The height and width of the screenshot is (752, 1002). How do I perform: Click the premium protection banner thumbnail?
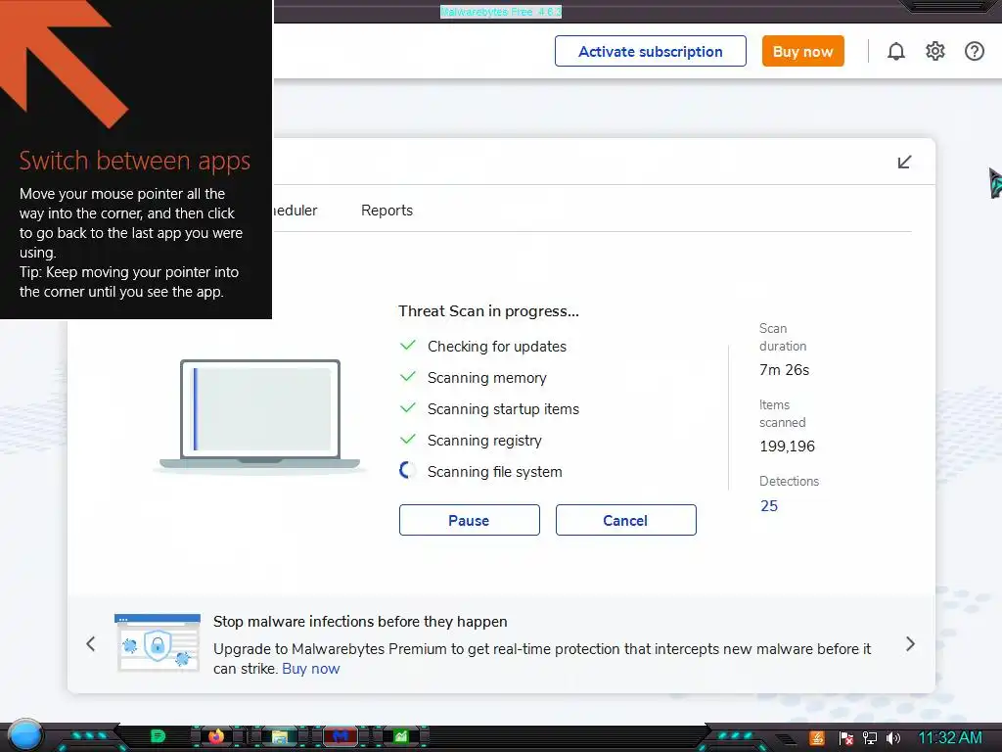coord(158,642)
